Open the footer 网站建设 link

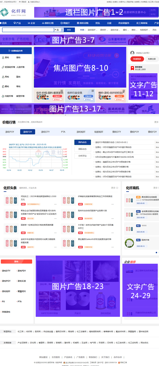tap(43, 357)
